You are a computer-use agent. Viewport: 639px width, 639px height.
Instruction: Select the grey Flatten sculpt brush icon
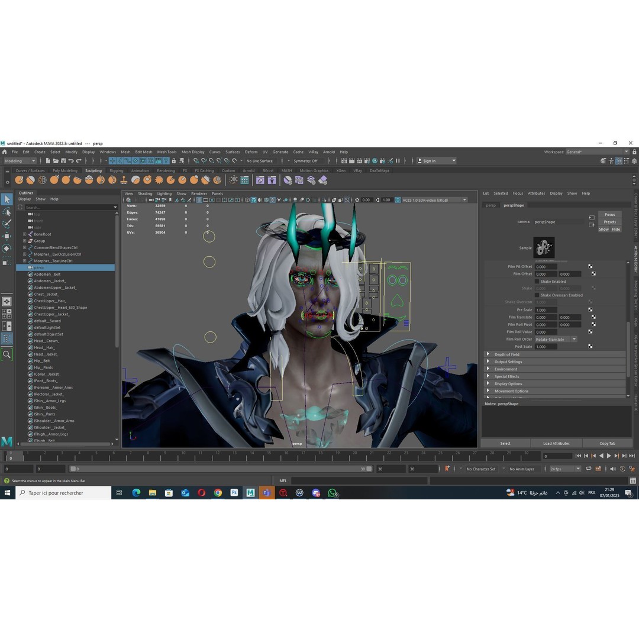click(135, 180)
